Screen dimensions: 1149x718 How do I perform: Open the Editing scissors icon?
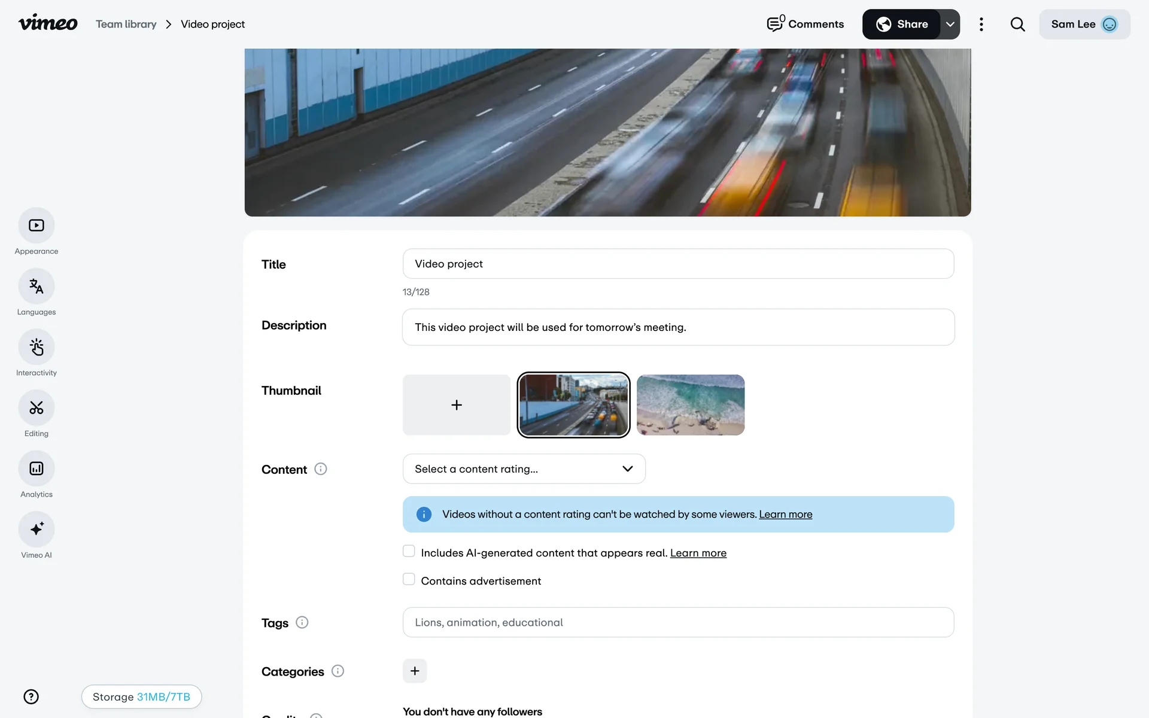coord(37,408)
